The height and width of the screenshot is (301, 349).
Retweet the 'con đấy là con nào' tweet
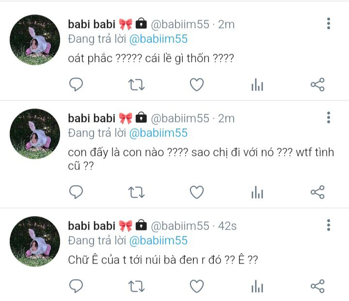coord(136,192)
